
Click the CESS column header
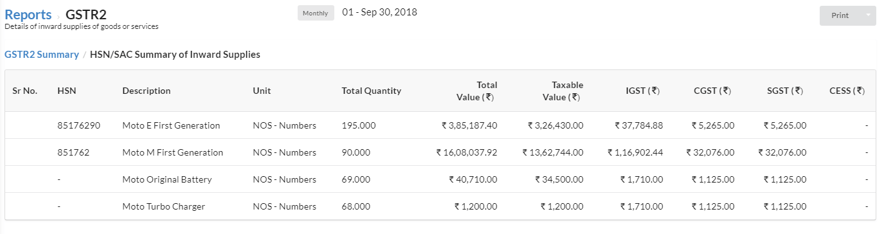point(847,91)
